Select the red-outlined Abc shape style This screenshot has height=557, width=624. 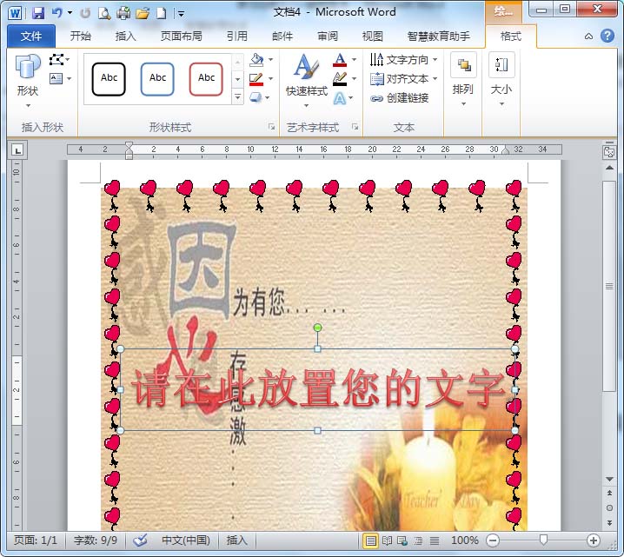(206, 78)
